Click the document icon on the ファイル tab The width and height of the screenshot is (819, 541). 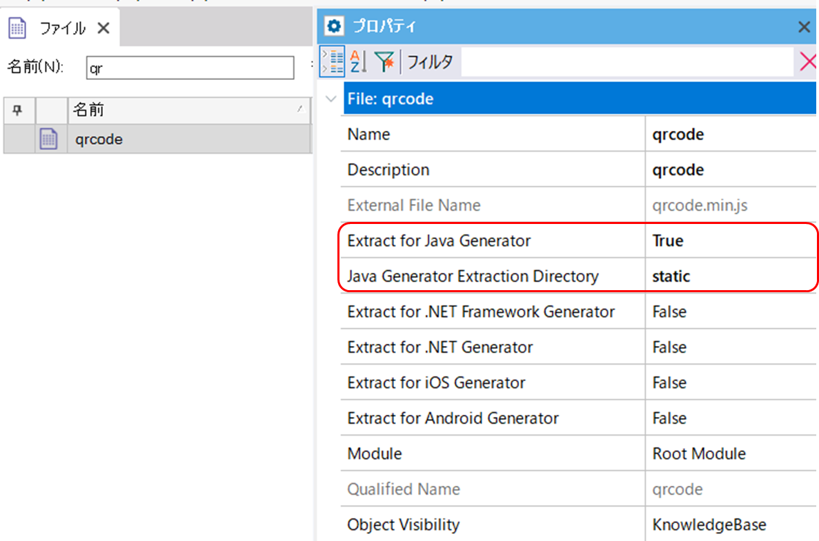click(x=19, y=27)
